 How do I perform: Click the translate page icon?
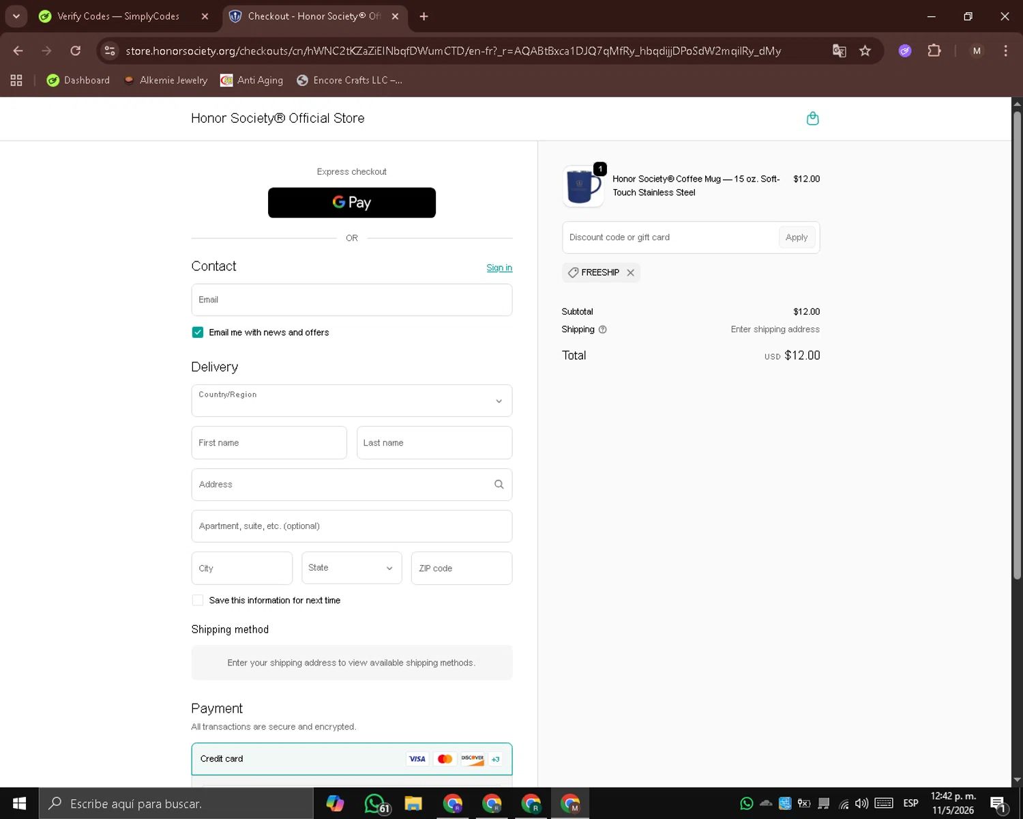click(x=839, y=51)
